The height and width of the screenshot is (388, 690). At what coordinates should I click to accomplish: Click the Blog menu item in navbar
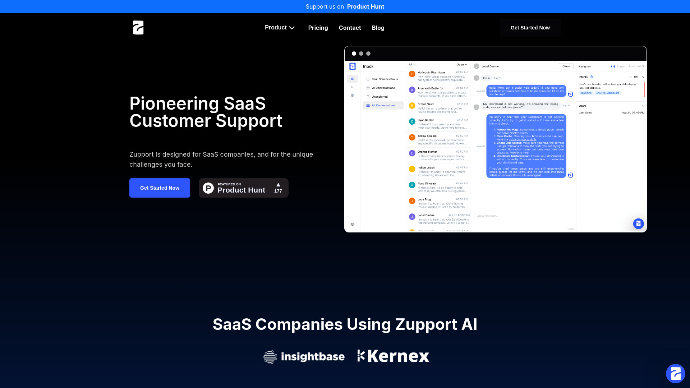(x=378, y=27)
